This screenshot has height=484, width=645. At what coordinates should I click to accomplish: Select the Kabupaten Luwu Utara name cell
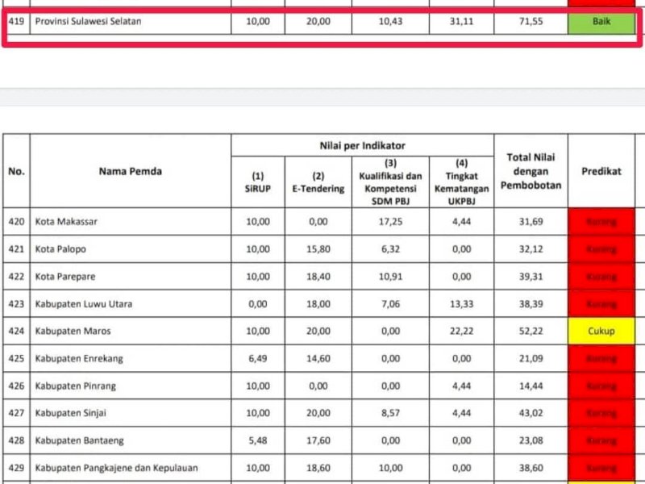click(x=84, y=303)
